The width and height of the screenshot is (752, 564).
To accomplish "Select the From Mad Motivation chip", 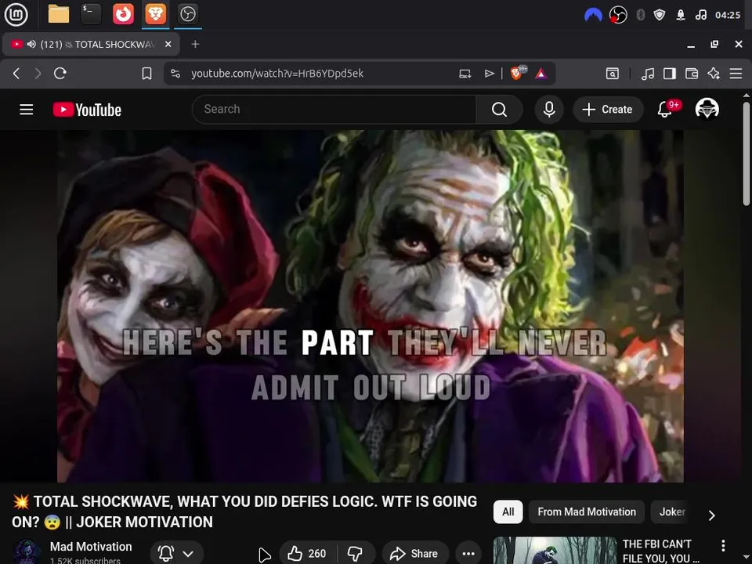I will (x=587, y=512).
